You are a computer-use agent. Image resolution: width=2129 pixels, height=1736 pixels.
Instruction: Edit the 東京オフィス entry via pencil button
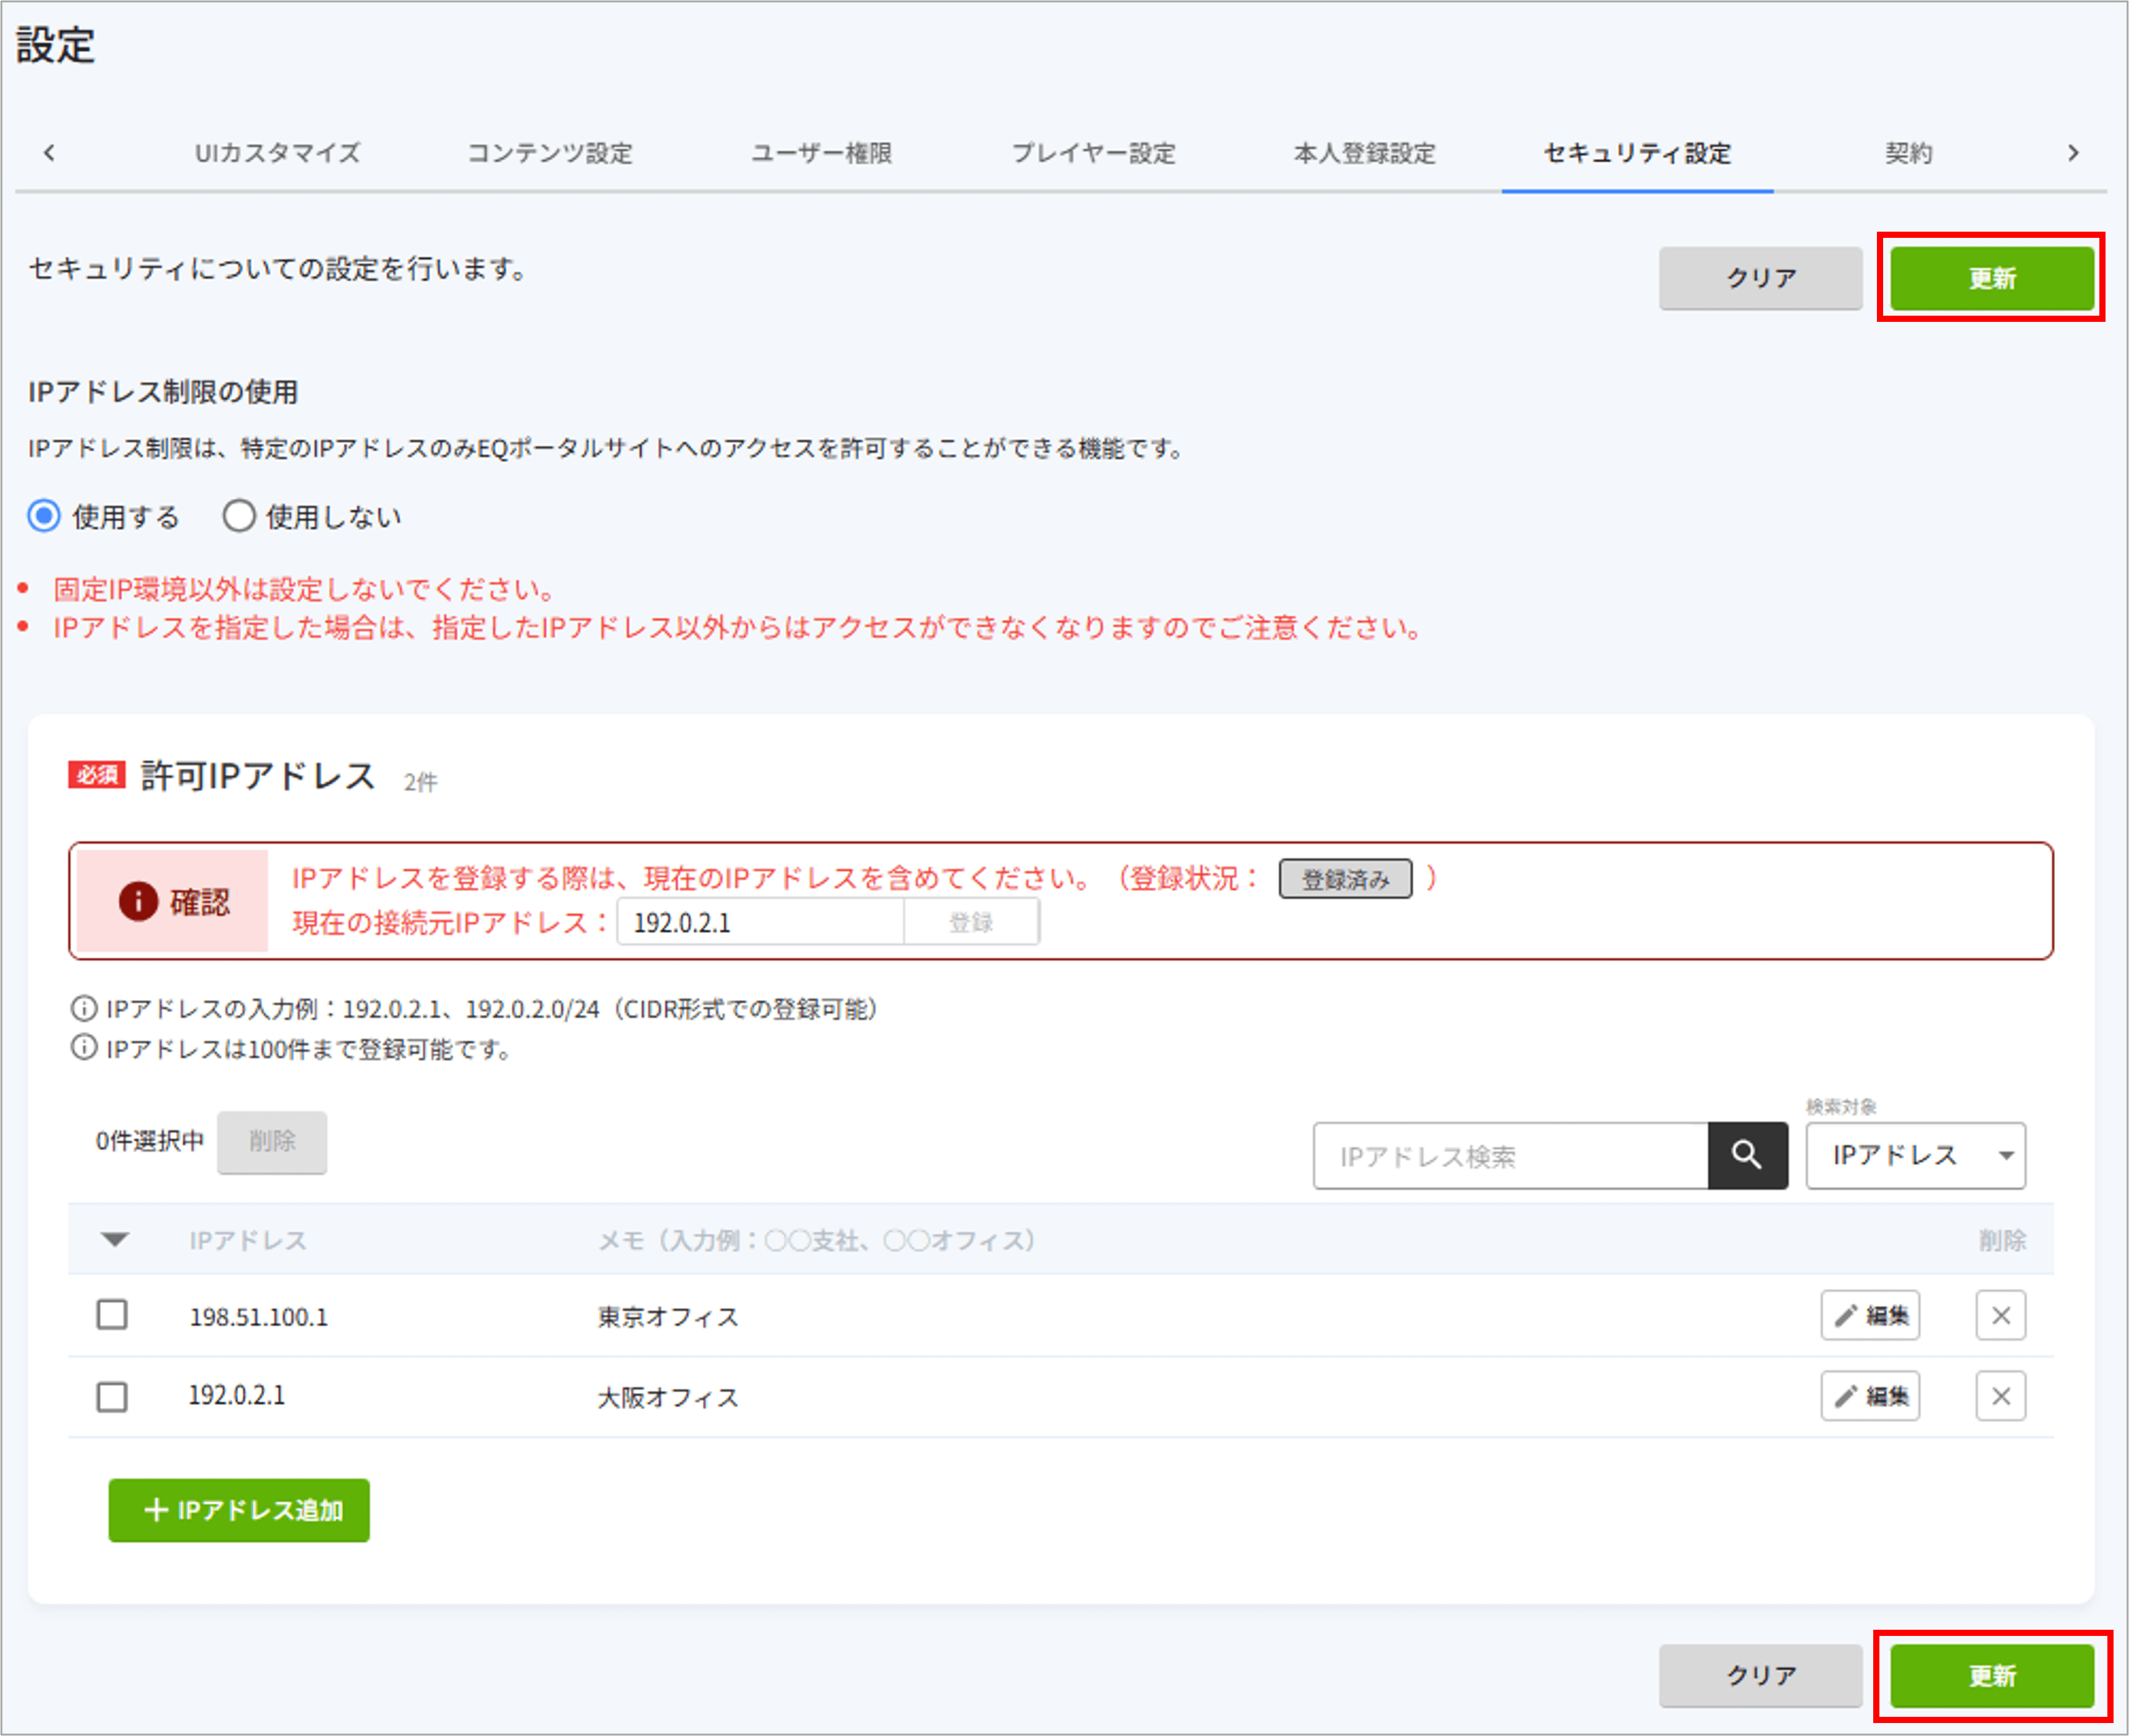[x=1869, y=1315]
